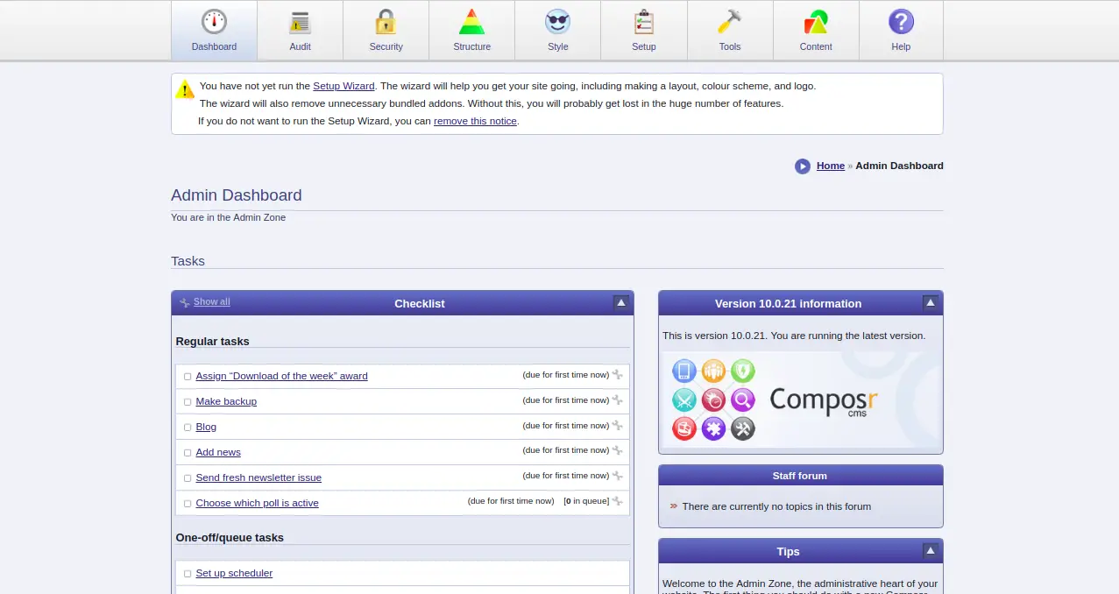Click the Composr CMS logo banner
Screen dimensions: 1119x594
coord(800,400)
